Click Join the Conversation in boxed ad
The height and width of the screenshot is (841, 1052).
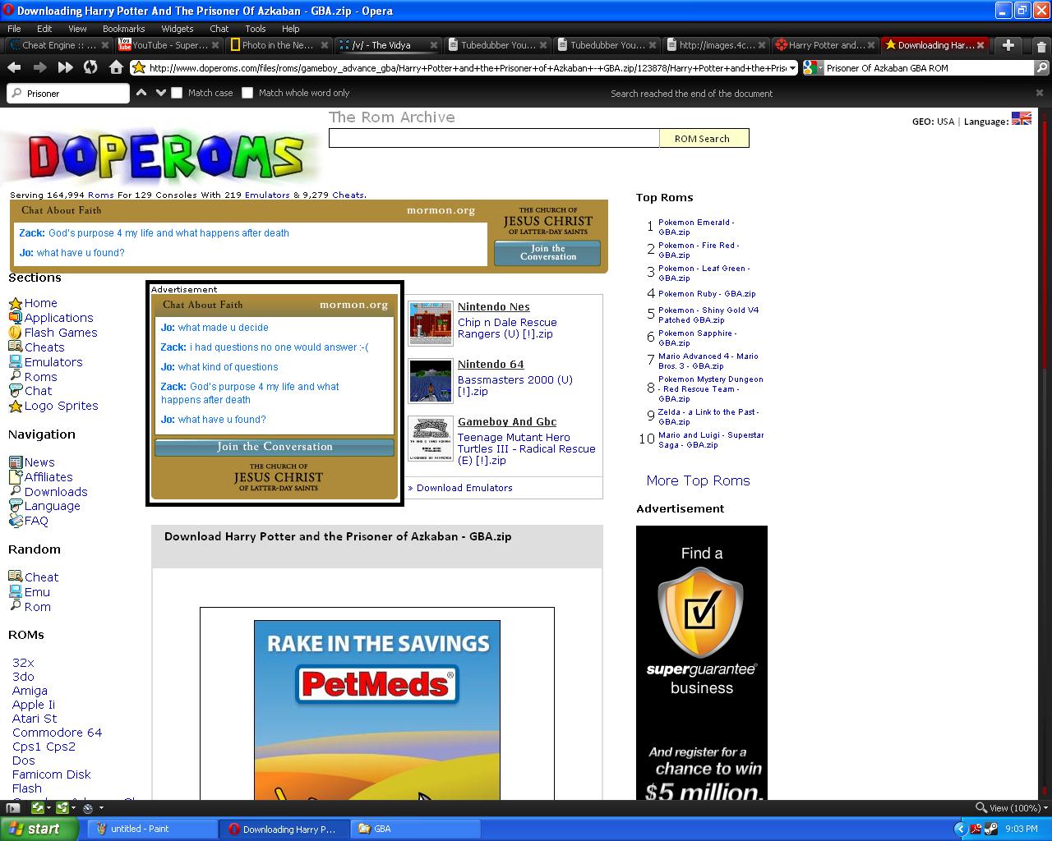(275, 447)
